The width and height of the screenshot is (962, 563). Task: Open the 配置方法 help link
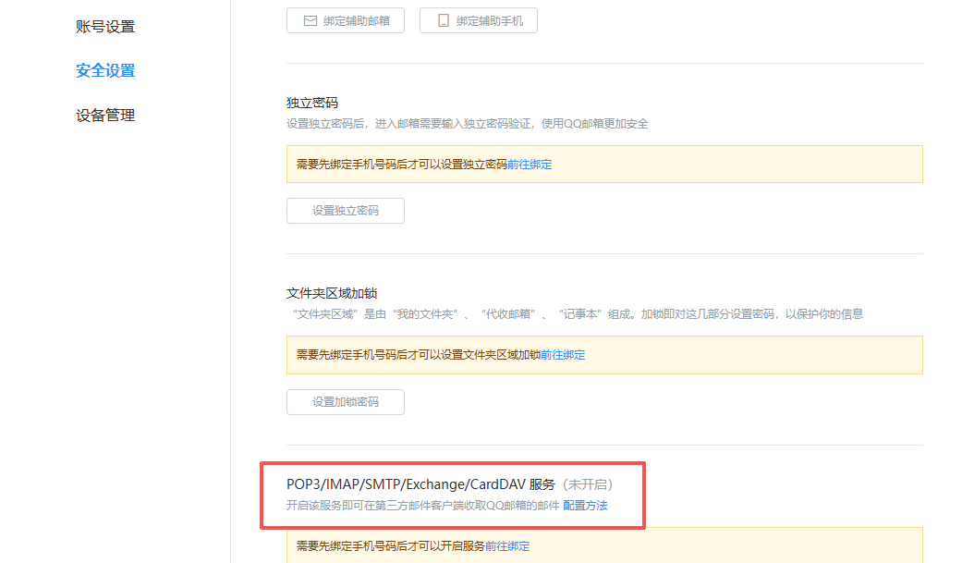585,506
